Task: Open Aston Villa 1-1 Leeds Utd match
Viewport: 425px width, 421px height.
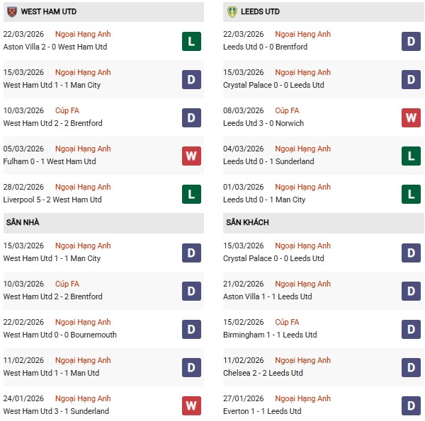Action: pos(268,296)
